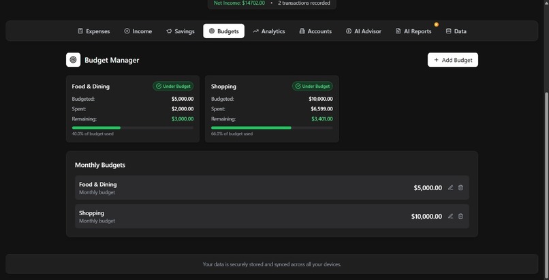Click the Shopping Under Budget badge

tap(313, 86)
